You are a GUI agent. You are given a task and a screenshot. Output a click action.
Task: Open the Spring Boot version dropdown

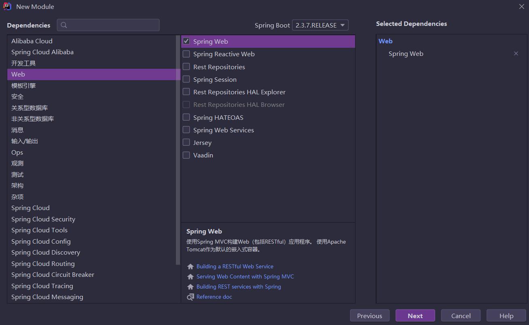[320, 25]
